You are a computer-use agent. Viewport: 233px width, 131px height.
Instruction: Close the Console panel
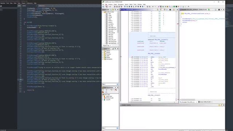(224, 105)
